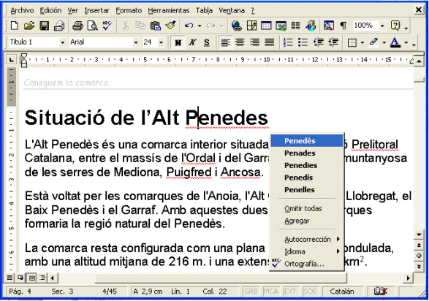Open the Ortografía... dialog entry
Image resolution: width=429 pixels, height=301 pixels.
click(307, 264)
